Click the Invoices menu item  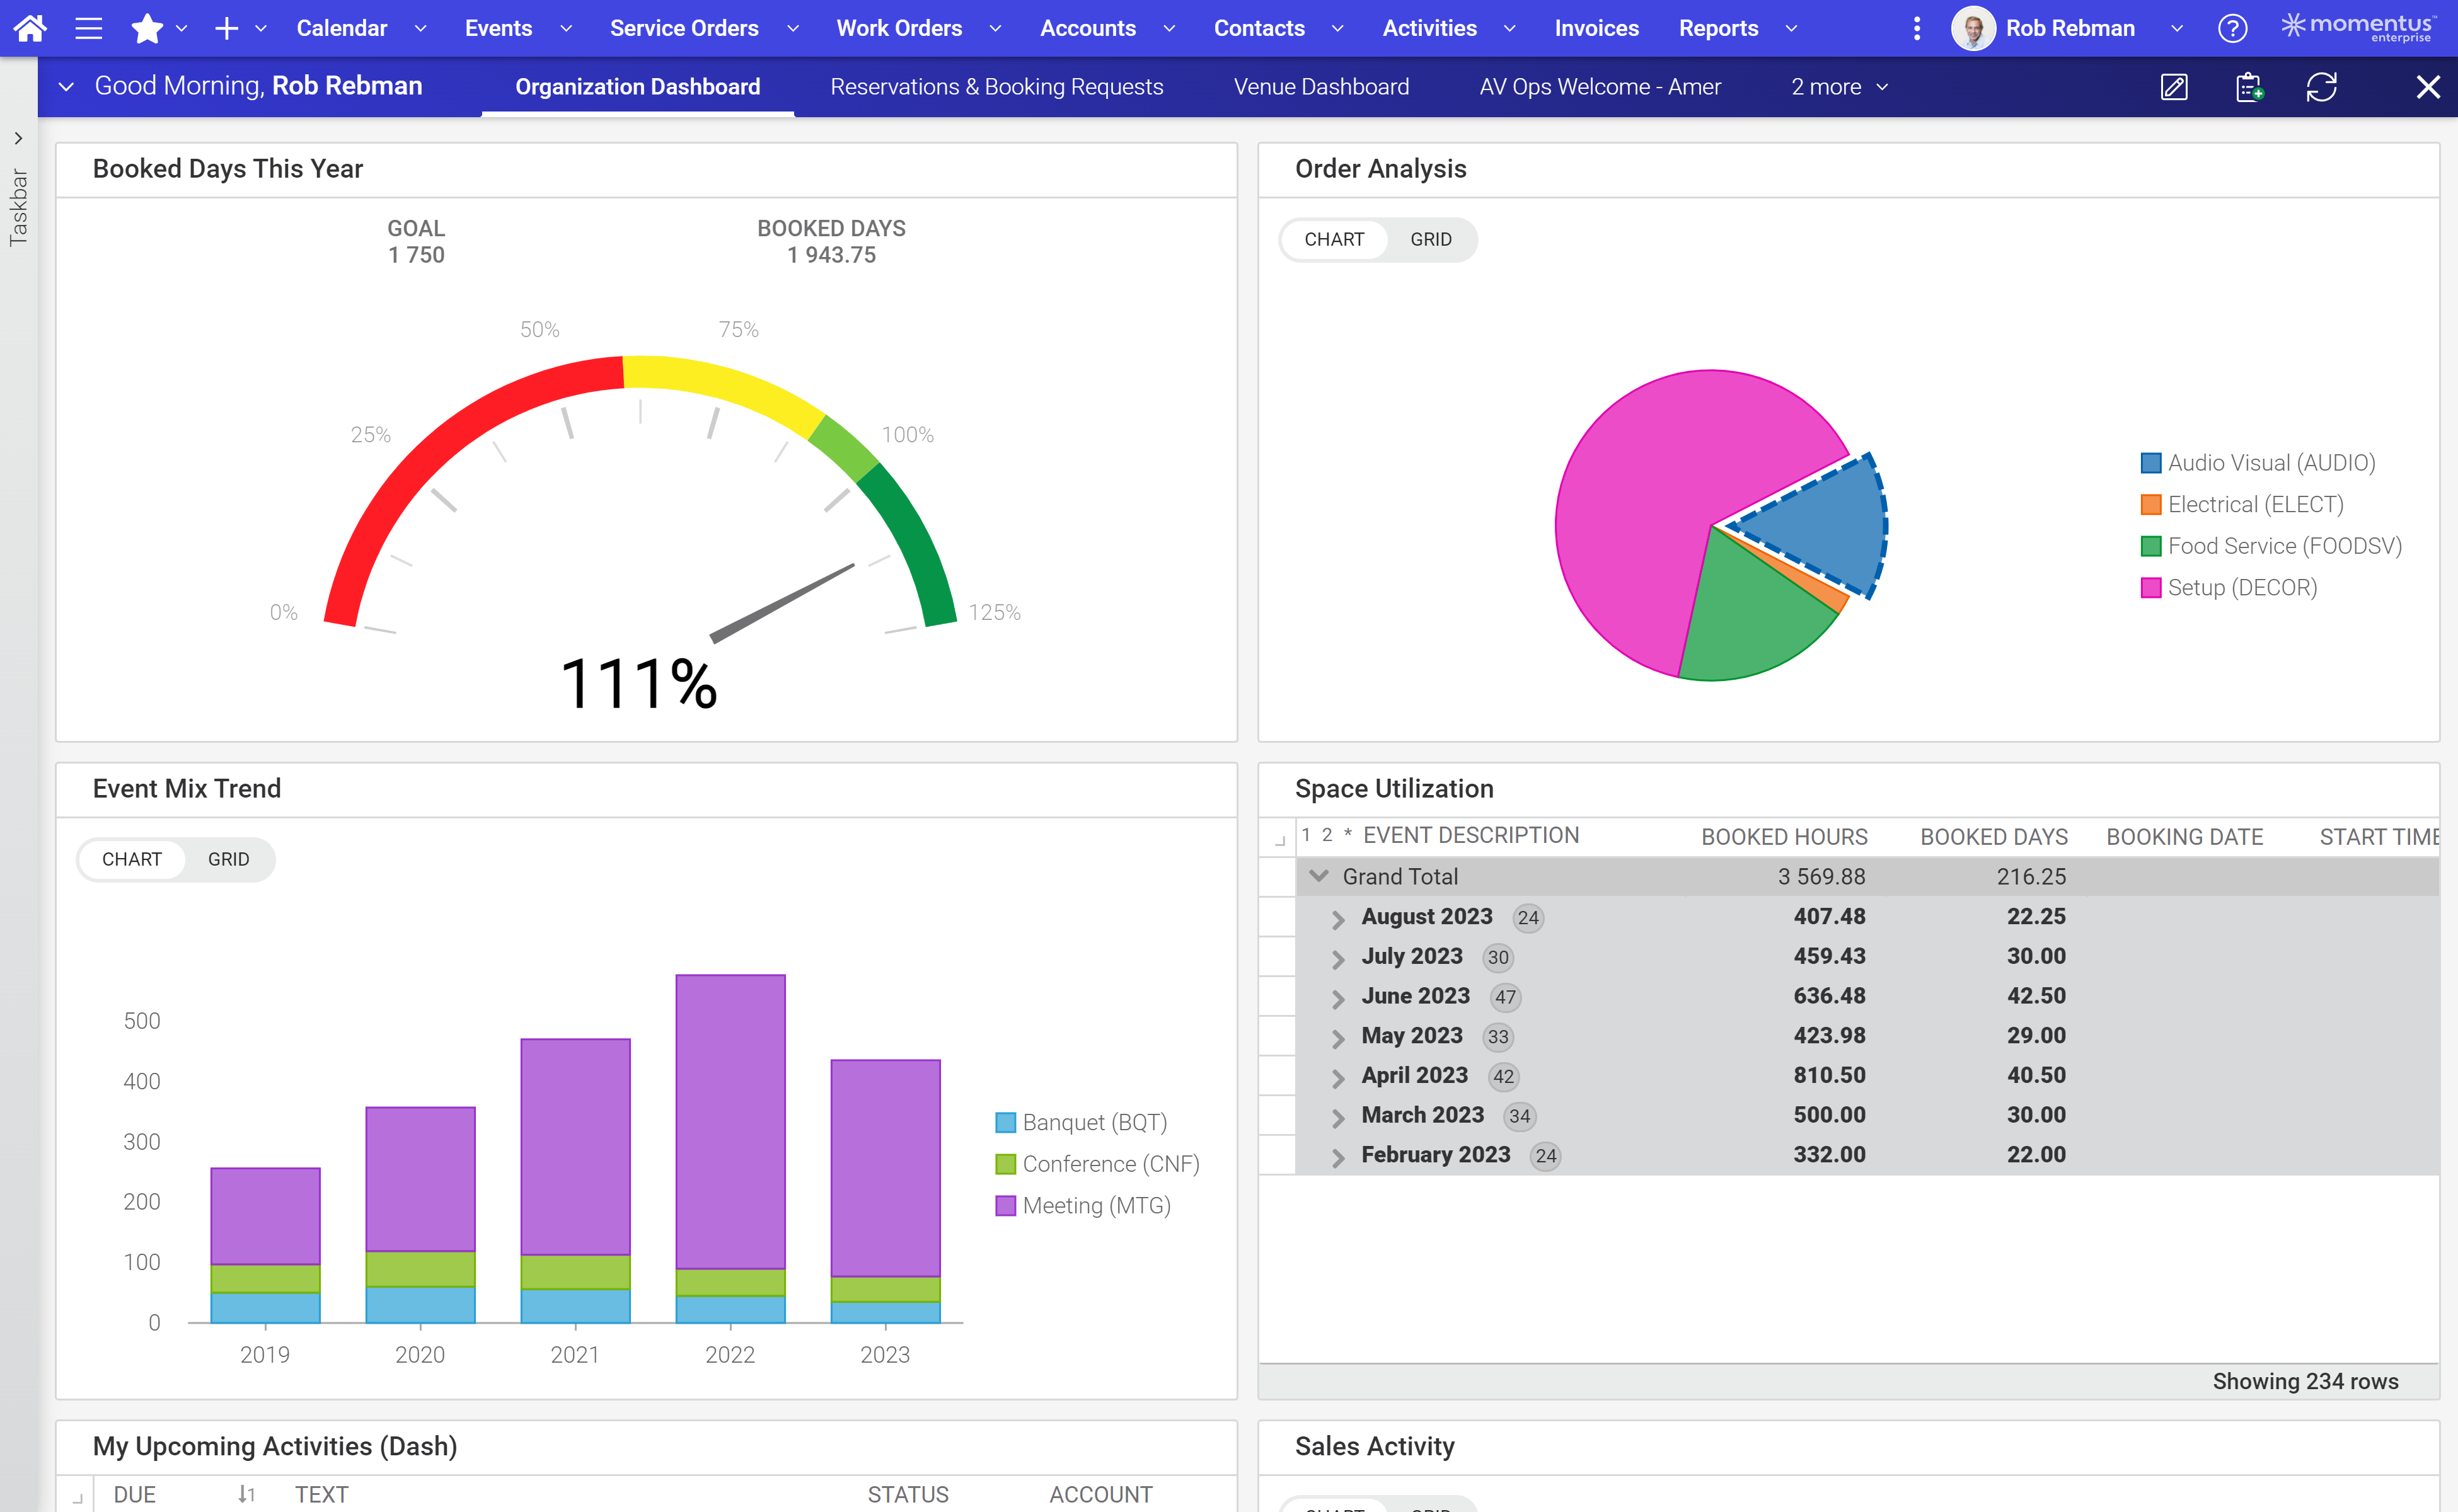click(x=1594, y=26)
